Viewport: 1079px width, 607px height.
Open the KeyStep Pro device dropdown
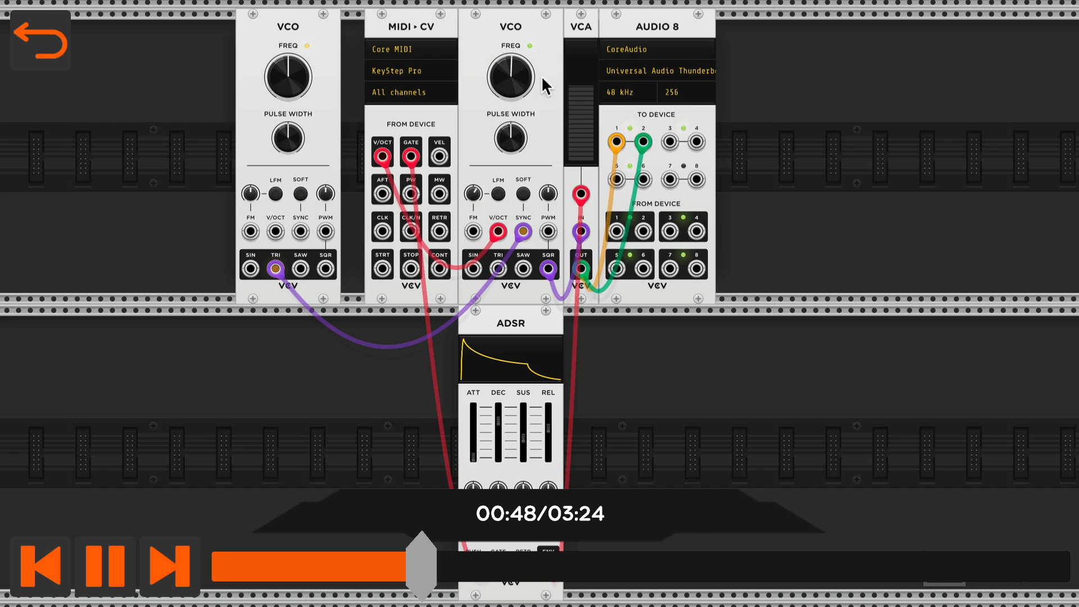411,71
